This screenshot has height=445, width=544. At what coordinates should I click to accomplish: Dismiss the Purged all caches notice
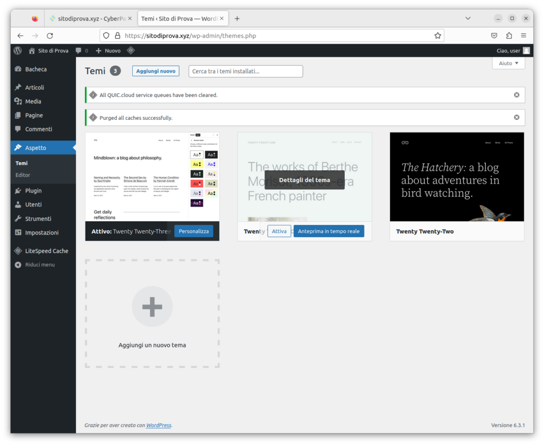pyautogui.click(x=516, y=117)
